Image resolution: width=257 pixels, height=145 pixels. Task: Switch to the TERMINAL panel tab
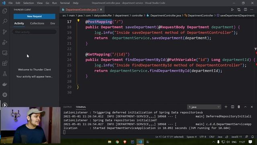coord(81,107)
